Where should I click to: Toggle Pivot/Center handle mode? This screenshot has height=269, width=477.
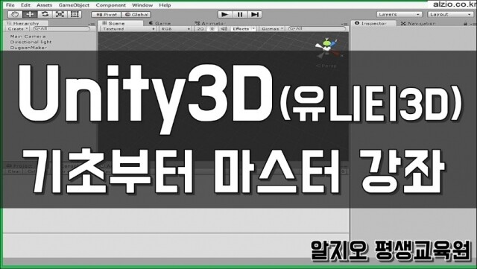[106, 14]
